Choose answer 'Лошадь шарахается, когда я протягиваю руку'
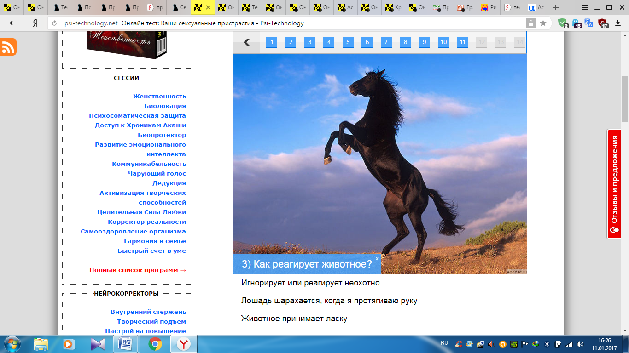This screenshot has height=353, width=629. [x=380, y=301]
